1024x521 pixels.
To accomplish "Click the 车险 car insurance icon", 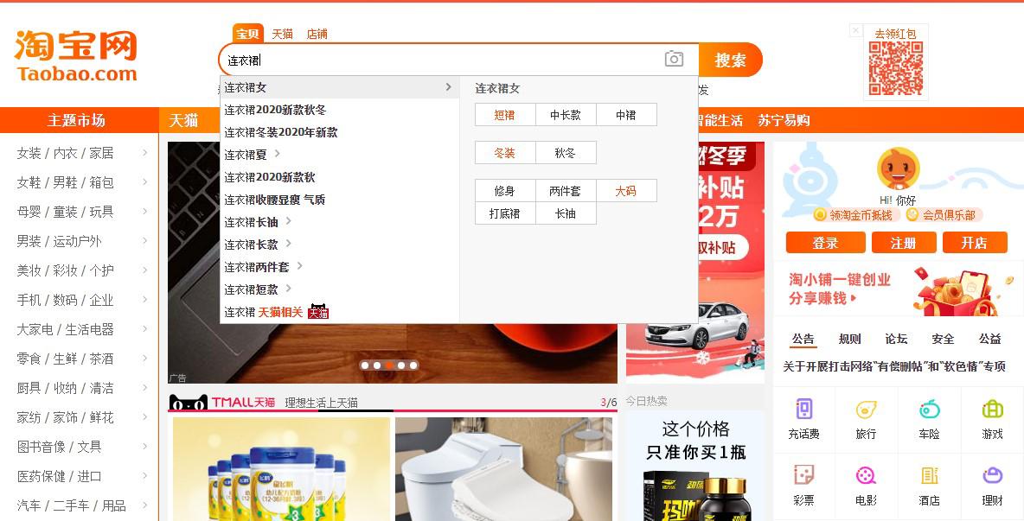I will [x=928, y=421].
